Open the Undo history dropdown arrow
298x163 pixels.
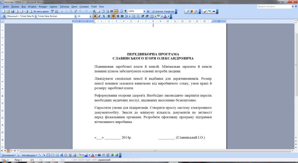pos(83,11)
